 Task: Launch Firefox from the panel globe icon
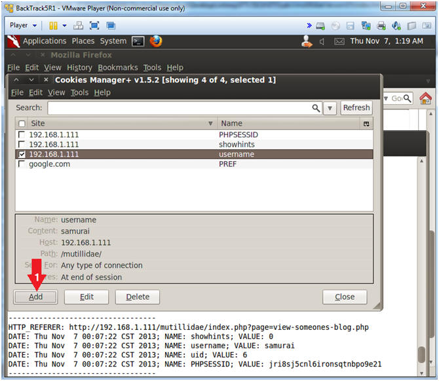click(x=156, y=41)
